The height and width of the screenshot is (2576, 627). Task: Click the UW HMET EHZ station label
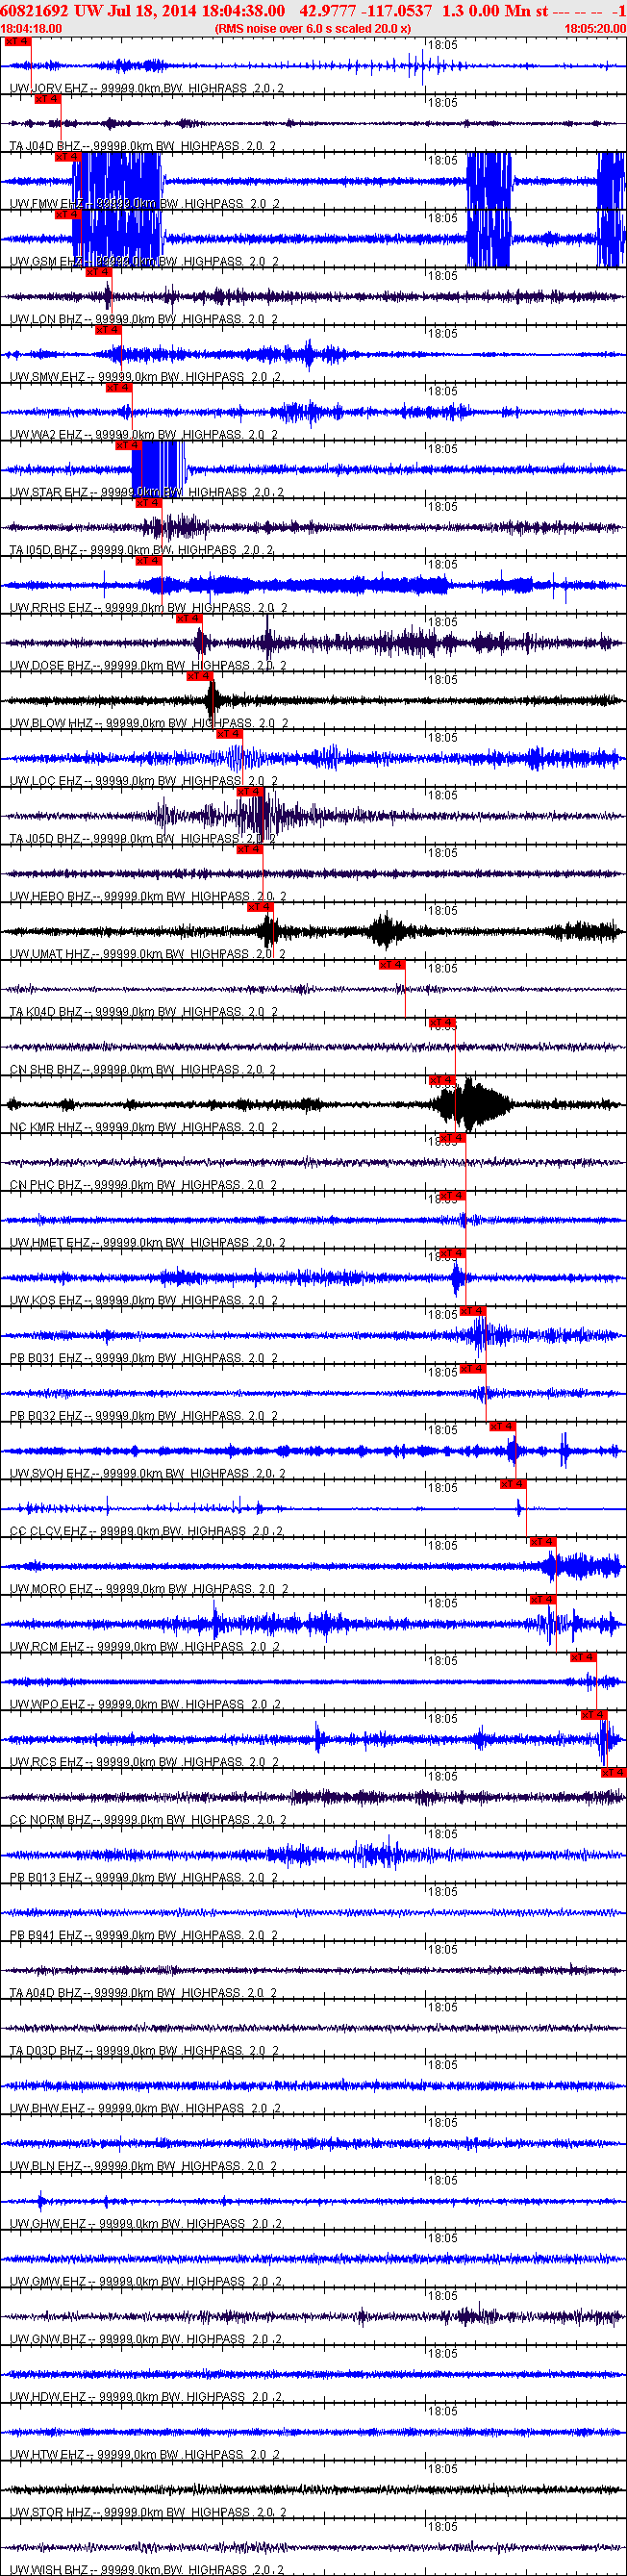[x=51, y=1244]
